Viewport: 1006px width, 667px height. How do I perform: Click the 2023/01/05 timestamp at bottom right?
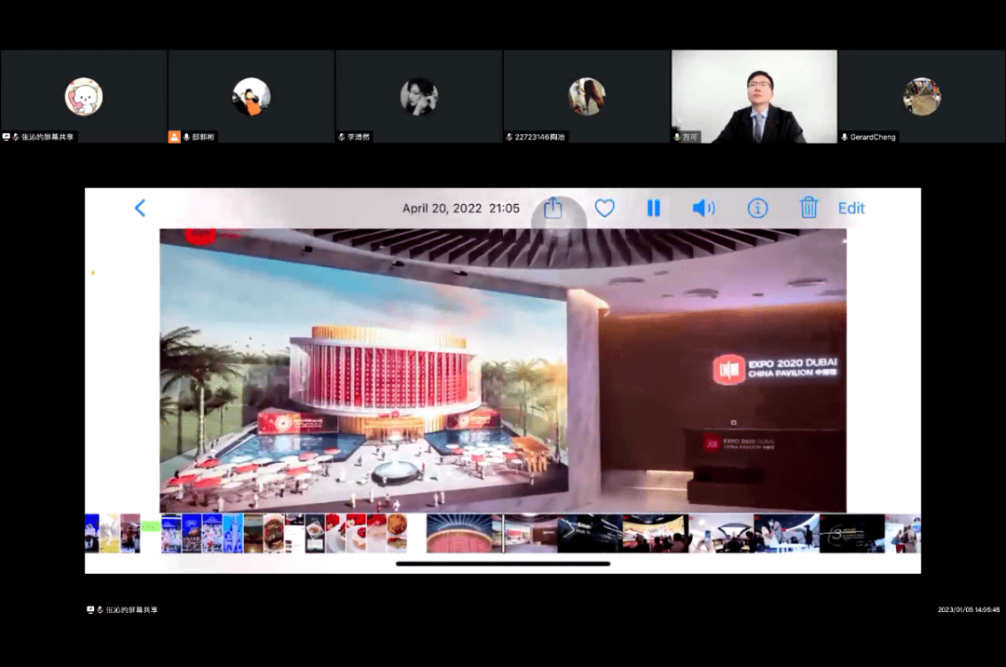click(968, 610)
